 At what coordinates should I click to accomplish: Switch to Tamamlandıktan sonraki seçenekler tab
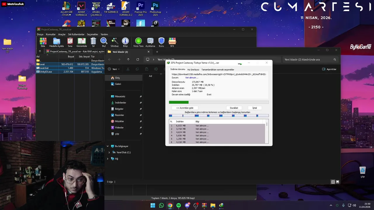[x=218, y=70]
